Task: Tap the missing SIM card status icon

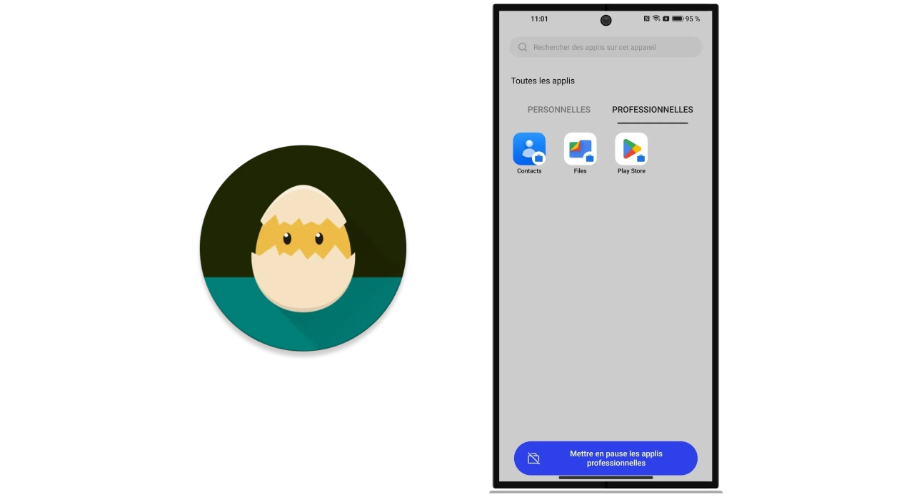Action: (666, 19)
